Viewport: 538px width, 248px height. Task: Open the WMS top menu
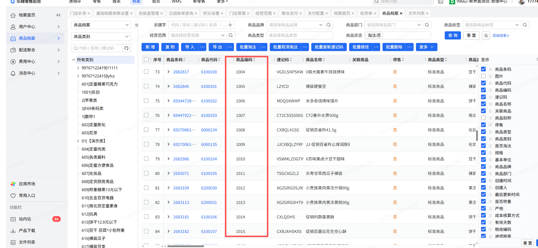176,1
